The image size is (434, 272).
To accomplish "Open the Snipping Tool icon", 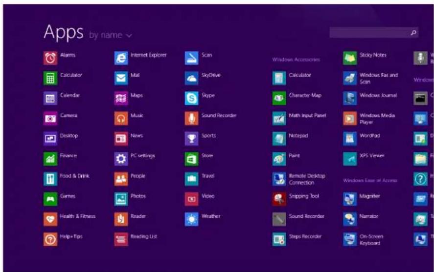I will pyautogui.click(x=279, y=199).
